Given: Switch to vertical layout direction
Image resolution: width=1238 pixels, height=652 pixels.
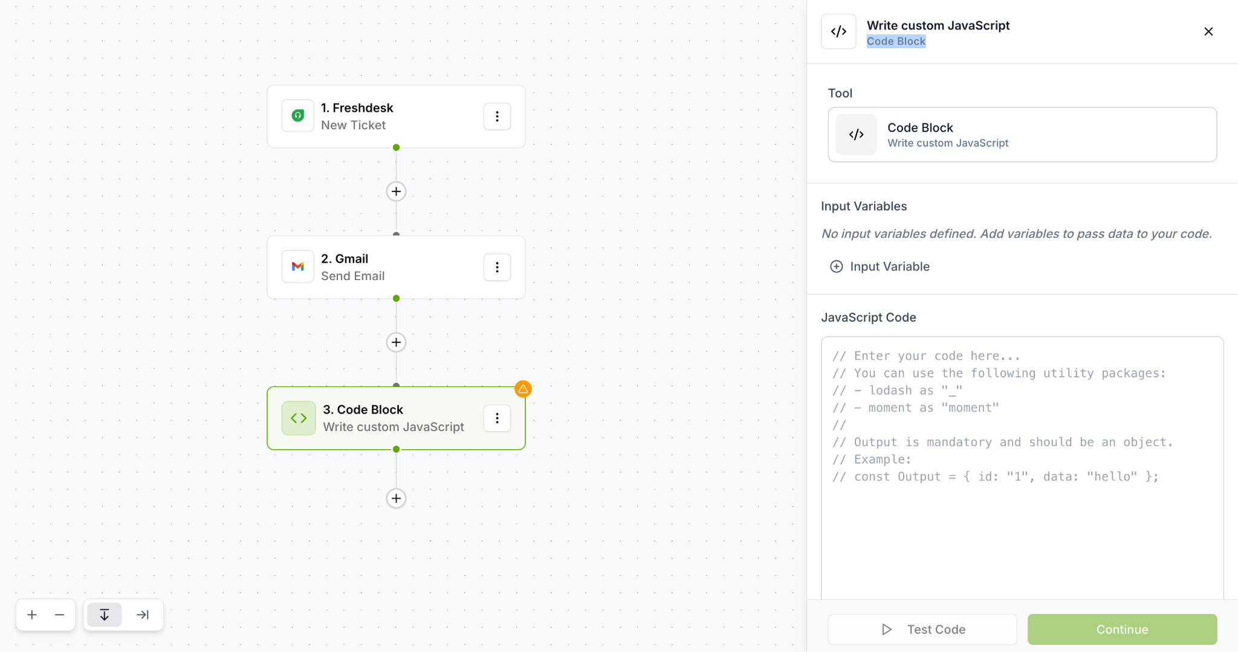Looking at the screenshot, I should 105,615.
